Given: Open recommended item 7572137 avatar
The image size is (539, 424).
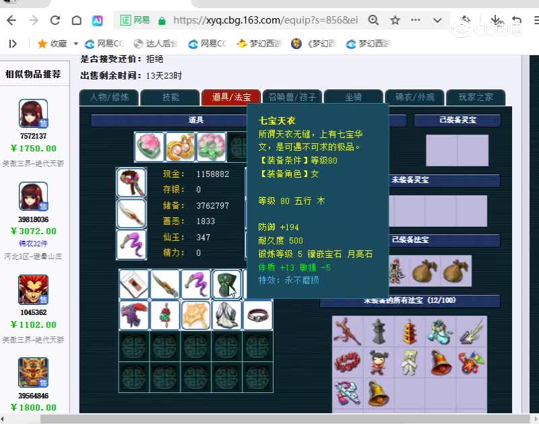Looking at the screenshot, I should coord(33,114).
